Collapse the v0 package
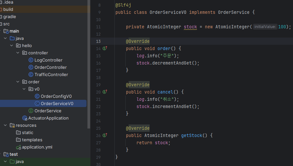 click(24, 89)
